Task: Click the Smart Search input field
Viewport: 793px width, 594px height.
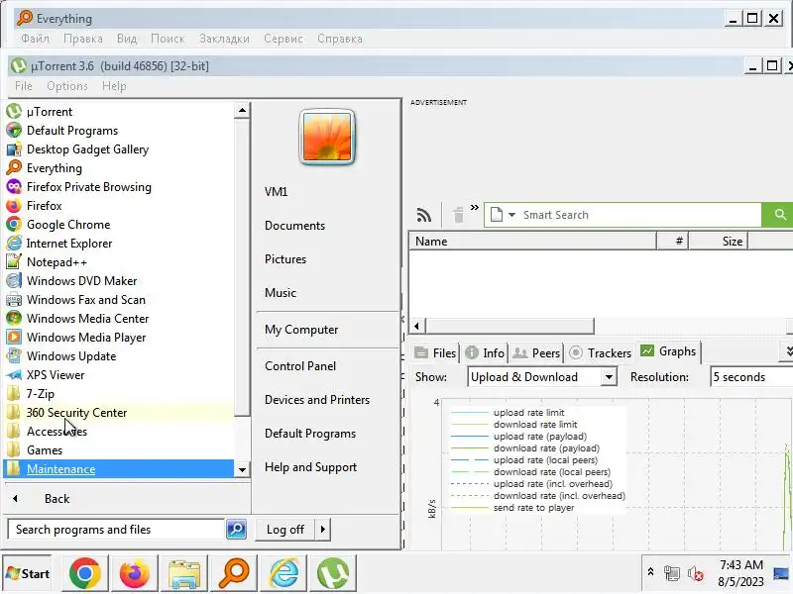Action: point(639,215)
